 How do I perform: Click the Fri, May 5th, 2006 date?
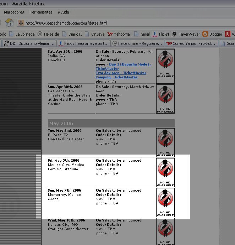pyautogui.click(x=64, y=161)
